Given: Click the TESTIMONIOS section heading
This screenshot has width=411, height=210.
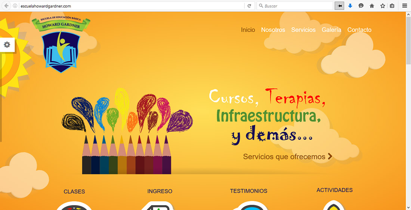Looking at the screenshot, I should pos(248,191).
